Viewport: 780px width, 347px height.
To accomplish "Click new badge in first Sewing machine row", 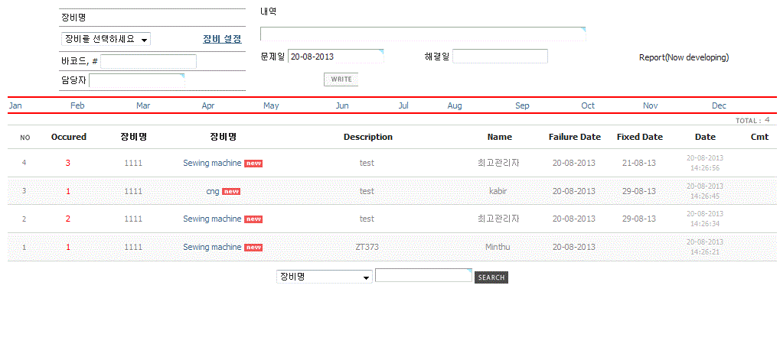I will (253, 163).
